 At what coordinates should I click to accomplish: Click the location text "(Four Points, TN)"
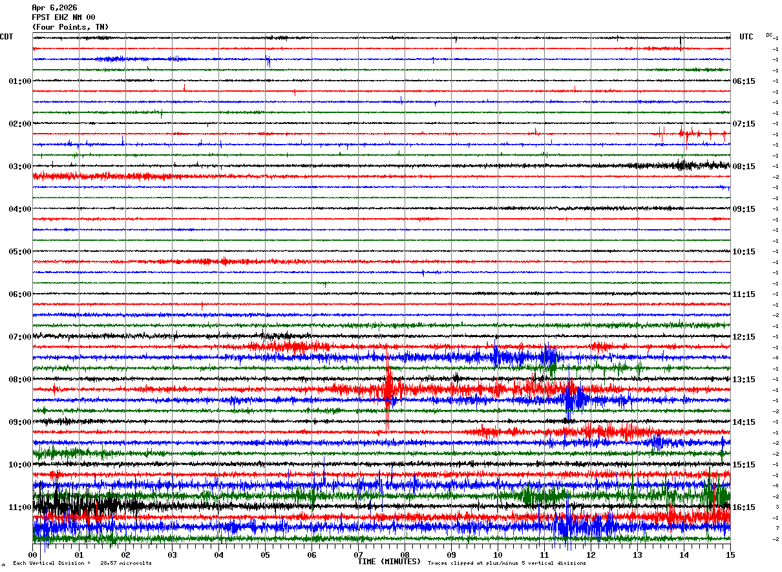tap(70, 27)
